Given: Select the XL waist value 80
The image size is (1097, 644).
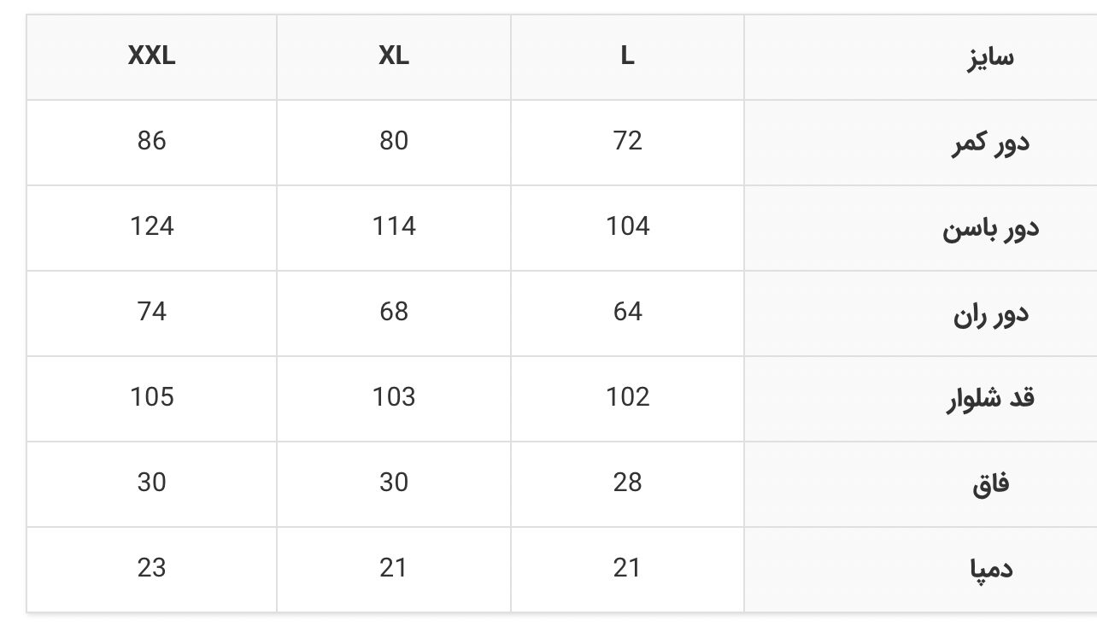Looking at the screenshot, I should click(394, 141).
